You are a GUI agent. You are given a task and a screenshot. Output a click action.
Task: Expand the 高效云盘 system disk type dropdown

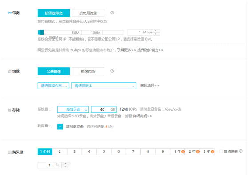click(x=73, y=110)
